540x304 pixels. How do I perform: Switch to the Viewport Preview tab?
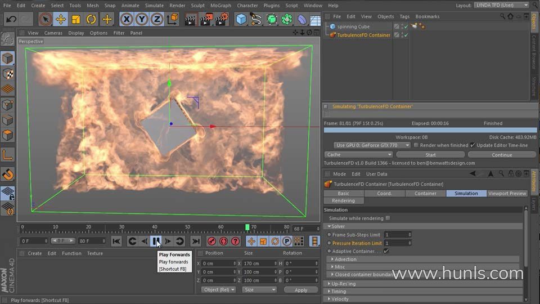click(x=507, y=193)
